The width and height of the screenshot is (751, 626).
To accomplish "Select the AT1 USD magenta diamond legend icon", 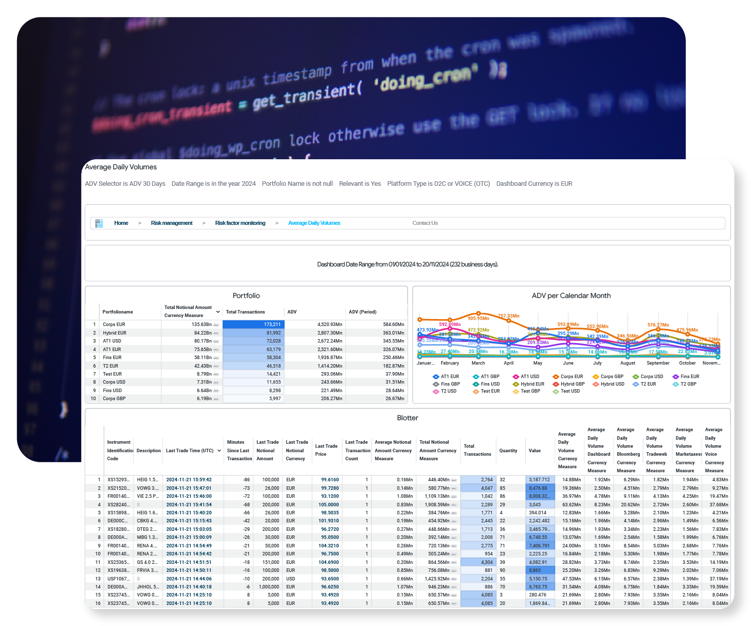I will pyautogui.click(x=516, y=377).
